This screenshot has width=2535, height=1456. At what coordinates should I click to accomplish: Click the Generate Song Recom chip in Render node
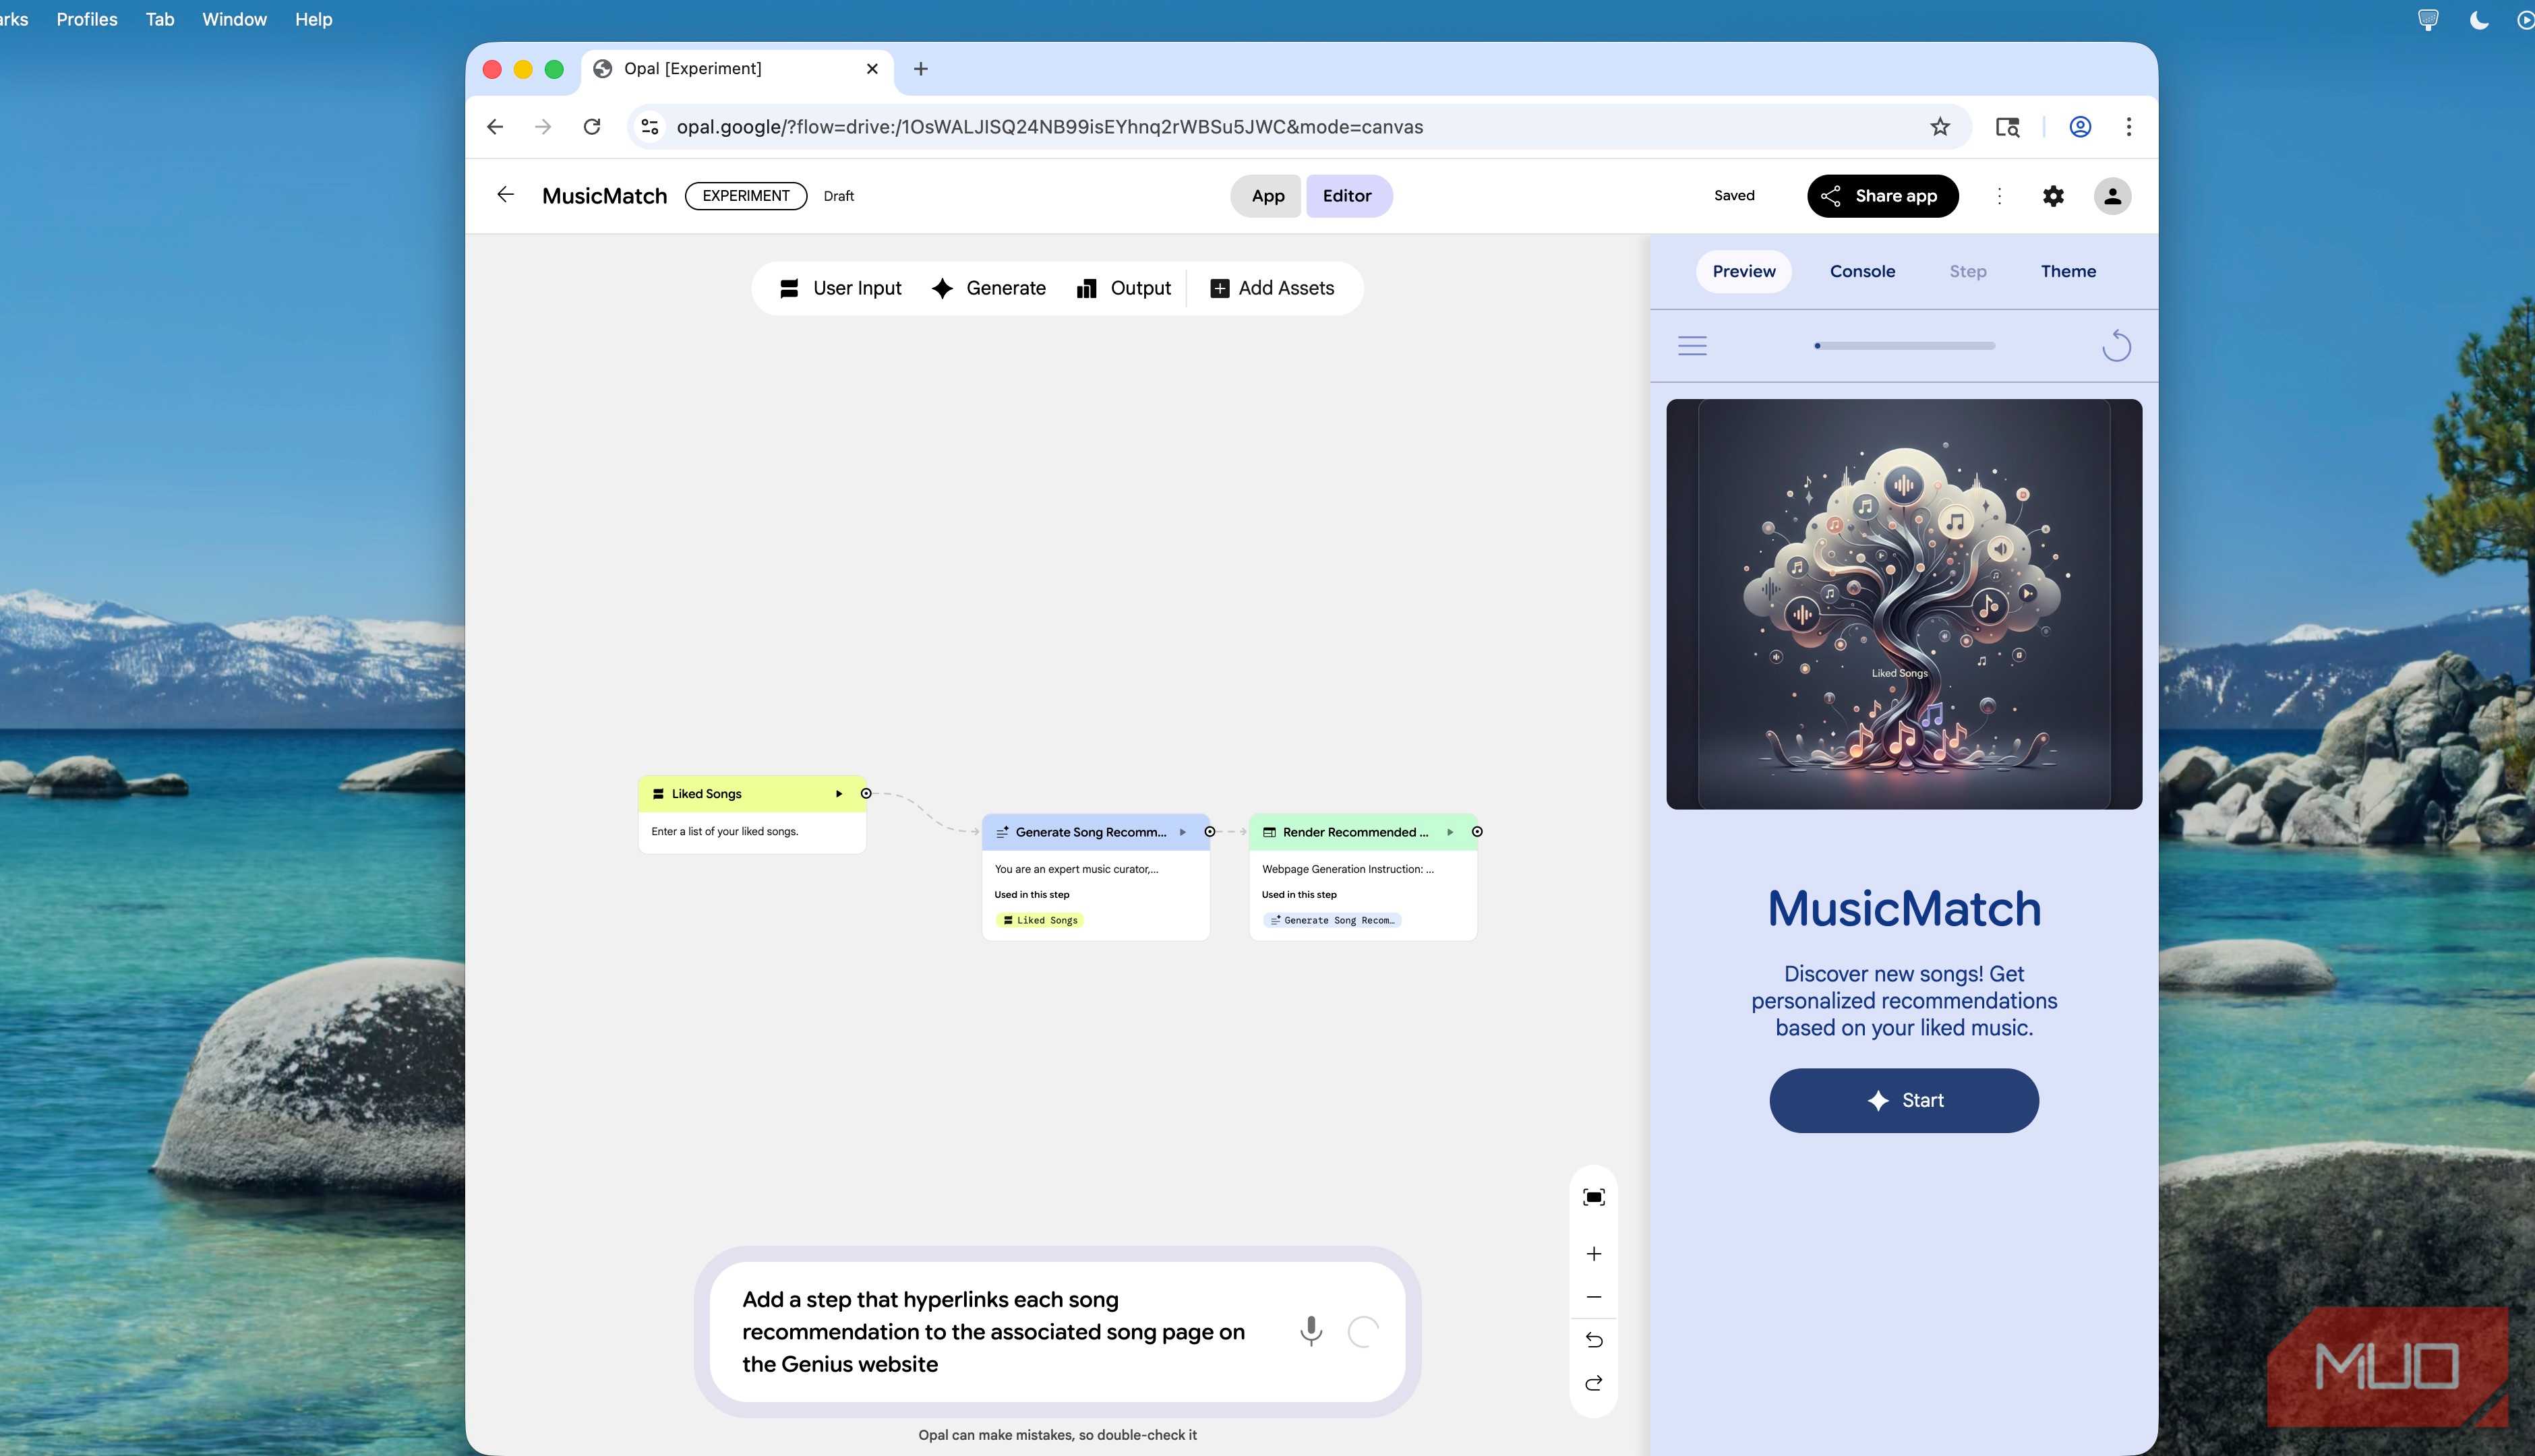1332,920
